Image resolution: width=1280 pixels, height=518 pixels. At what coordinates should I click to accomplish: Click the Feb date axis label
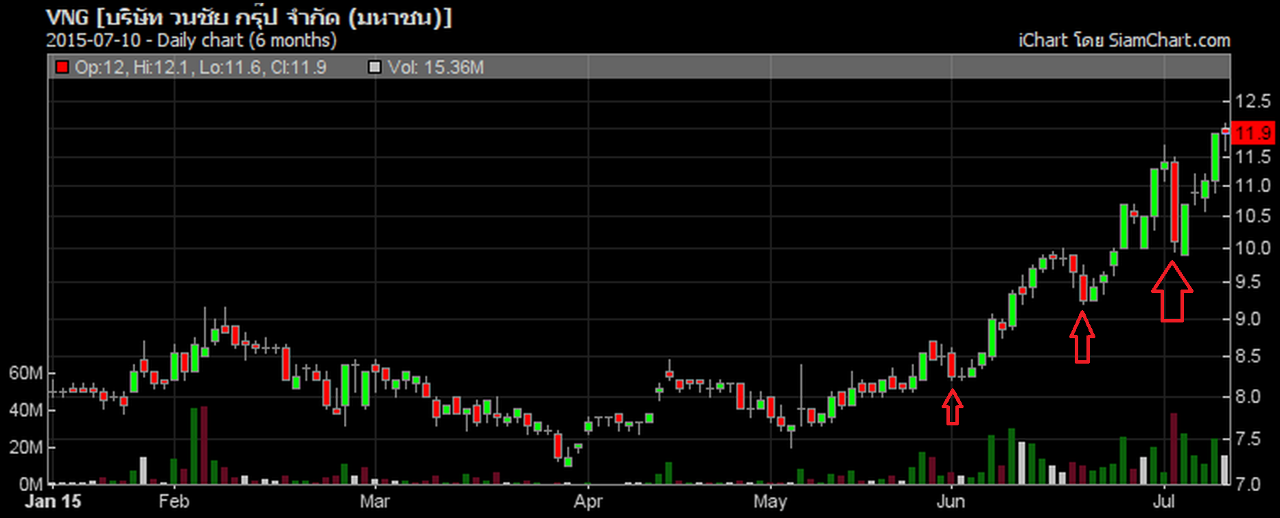pyautogui.click(x=174, y=502)
